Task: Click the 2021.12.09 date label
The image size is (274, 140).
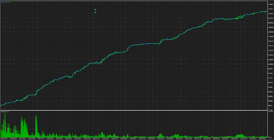Action: (x=31, y=138)
